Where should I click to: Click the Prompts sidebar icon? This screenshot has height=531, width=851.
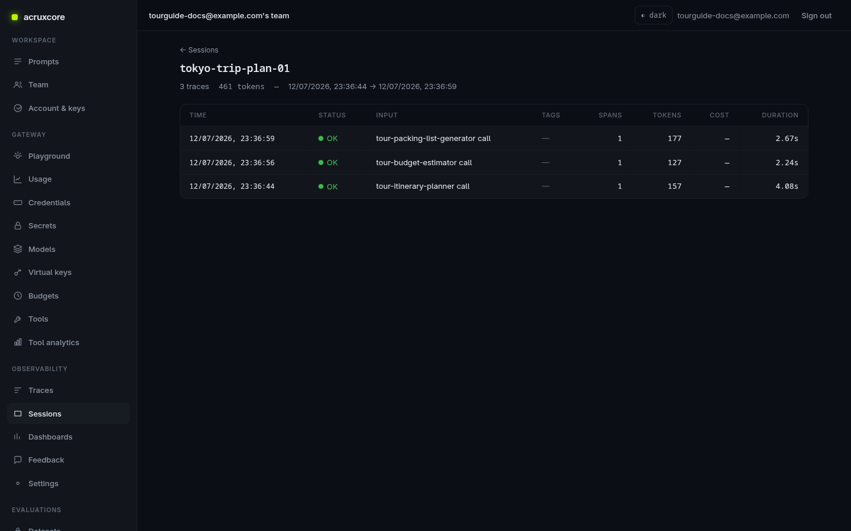(x=18, y=61)
